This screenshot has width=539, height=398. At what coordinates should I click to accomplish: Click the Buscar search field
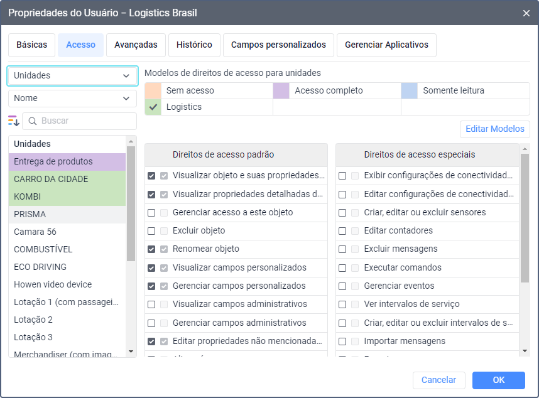coord(85,121)
